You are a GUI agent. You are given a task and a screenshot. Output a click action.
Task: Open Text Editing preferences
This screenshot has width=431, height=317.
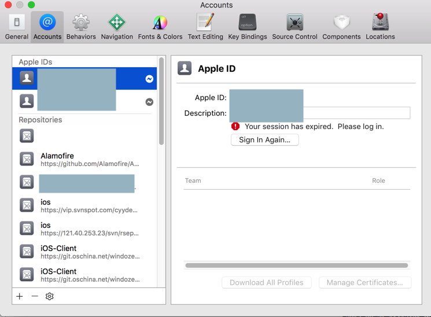205,27
